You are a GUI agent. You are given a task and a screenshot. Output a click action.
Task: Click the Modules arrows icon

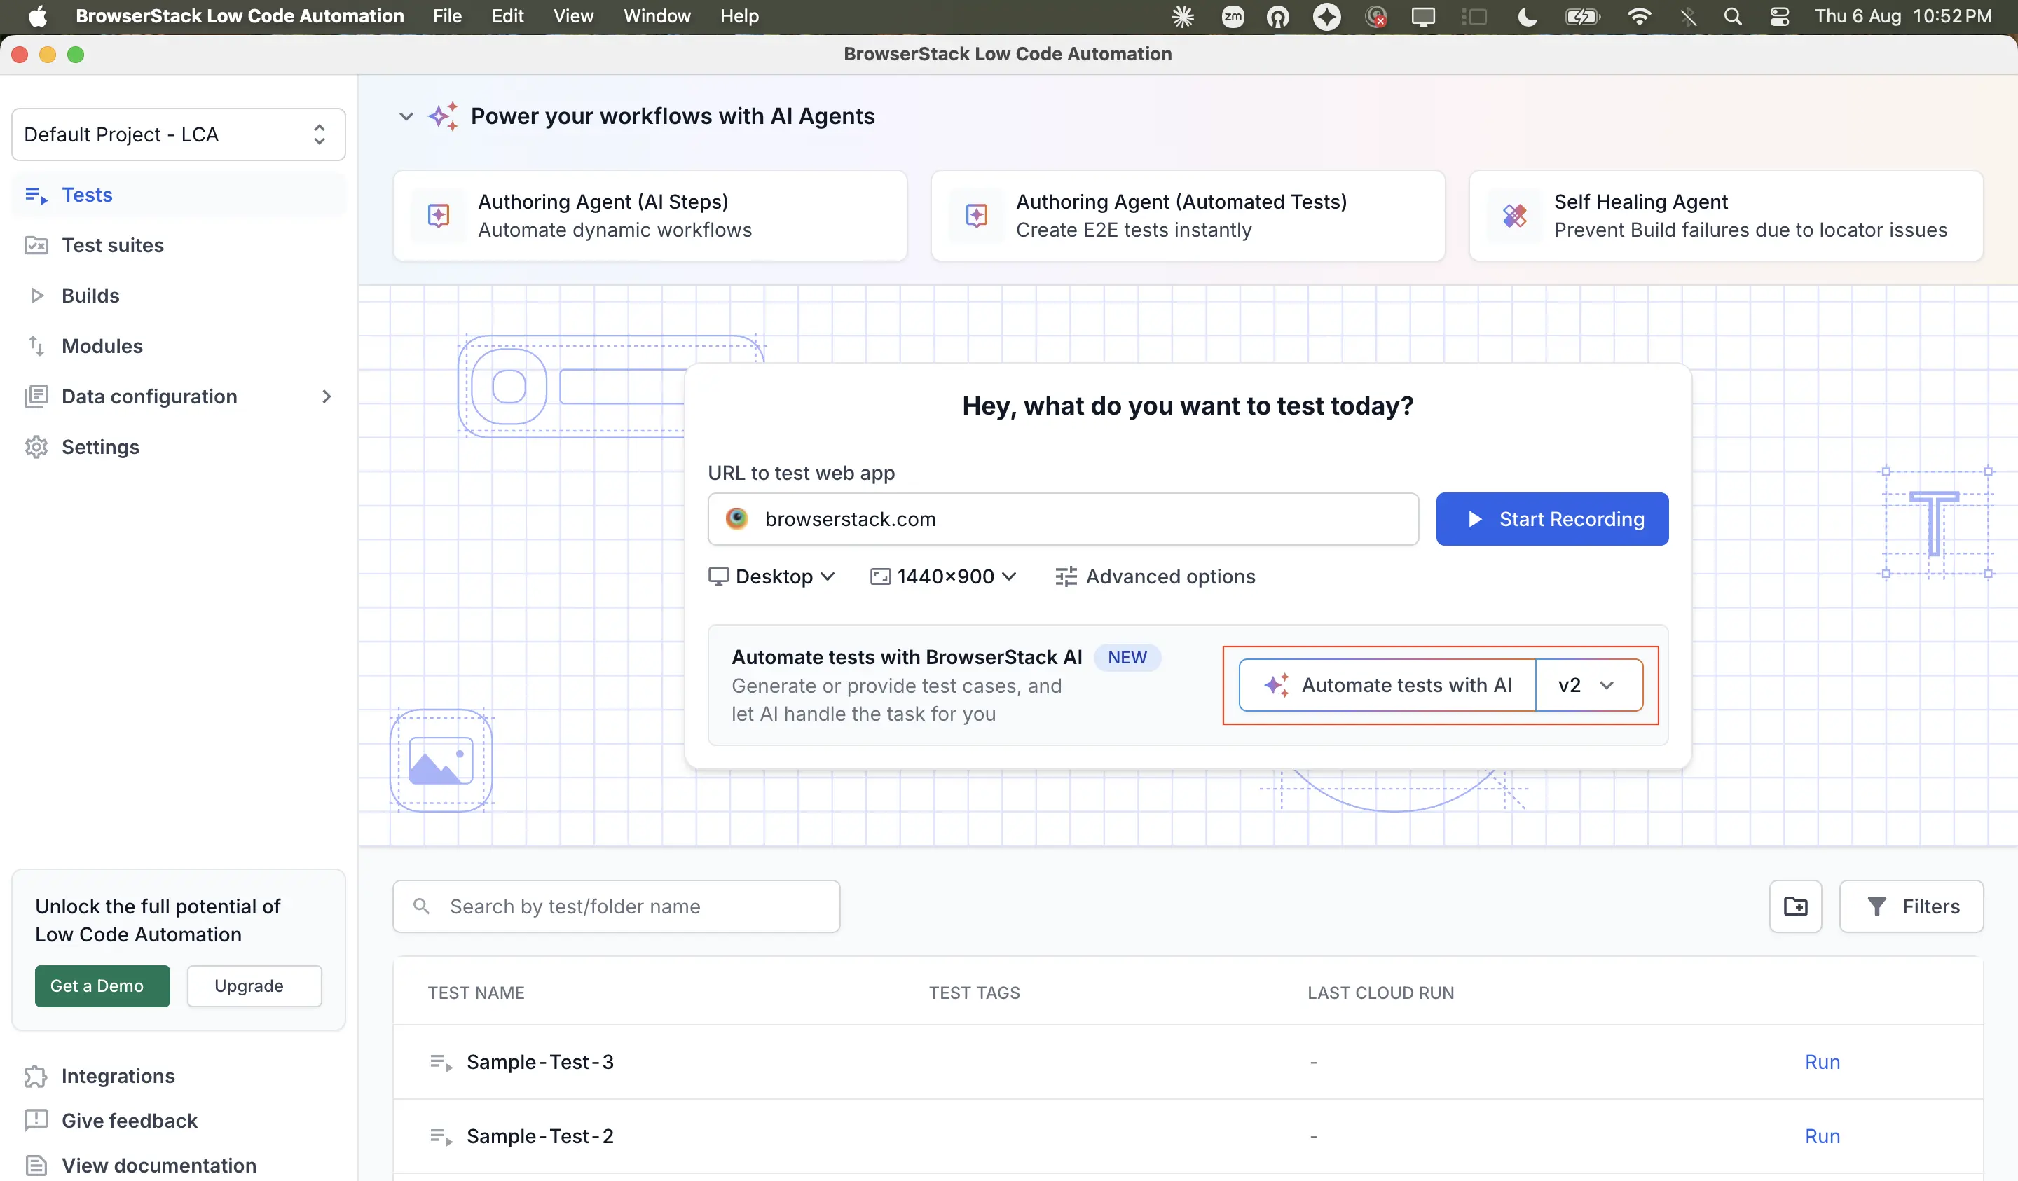[36, 346]
